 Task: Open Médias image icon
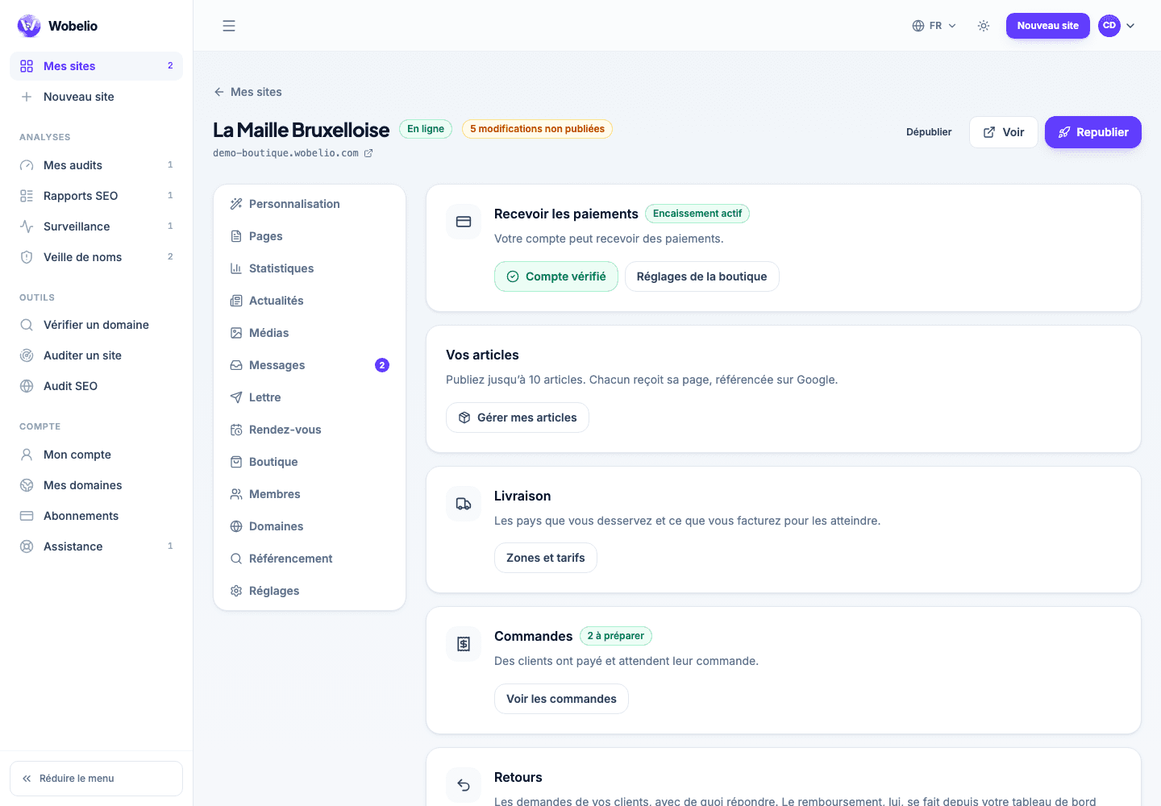(236, 333)
